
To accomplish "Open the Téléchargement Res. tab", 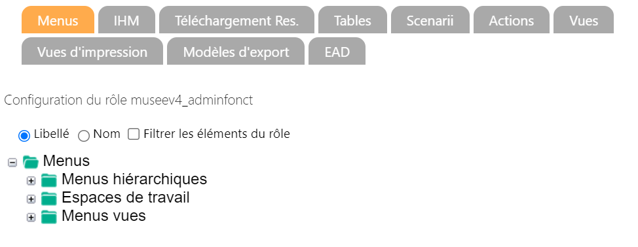I will [237, 20].
